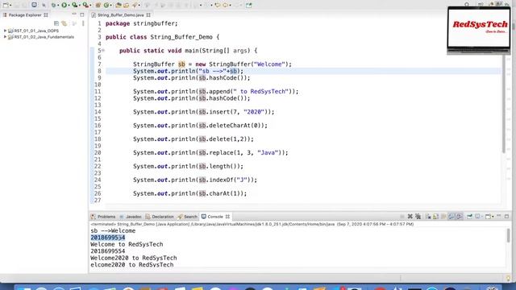Viewport: 516px width, 290px height.
Task: Click the New Java Package icon
Action: tap(98, 5)
